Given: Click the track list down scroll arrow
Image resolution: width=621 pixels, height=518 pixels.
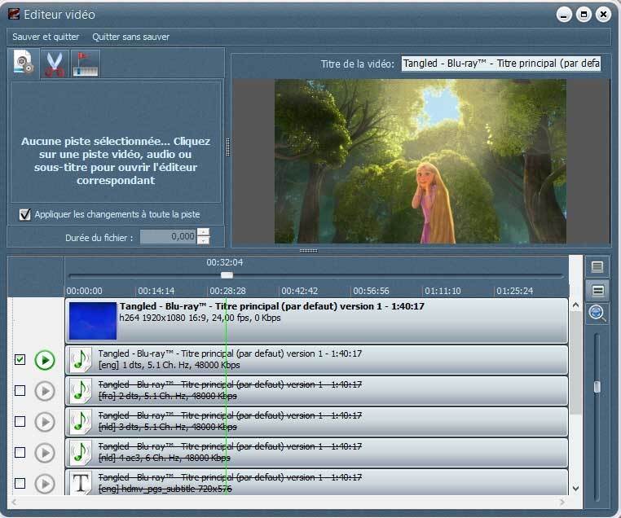Looking at the screenshot, I should [x=576, y=489].
